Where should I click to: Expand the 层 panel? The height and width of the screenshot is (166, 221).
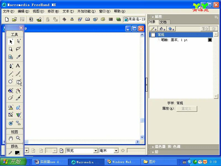153,152
